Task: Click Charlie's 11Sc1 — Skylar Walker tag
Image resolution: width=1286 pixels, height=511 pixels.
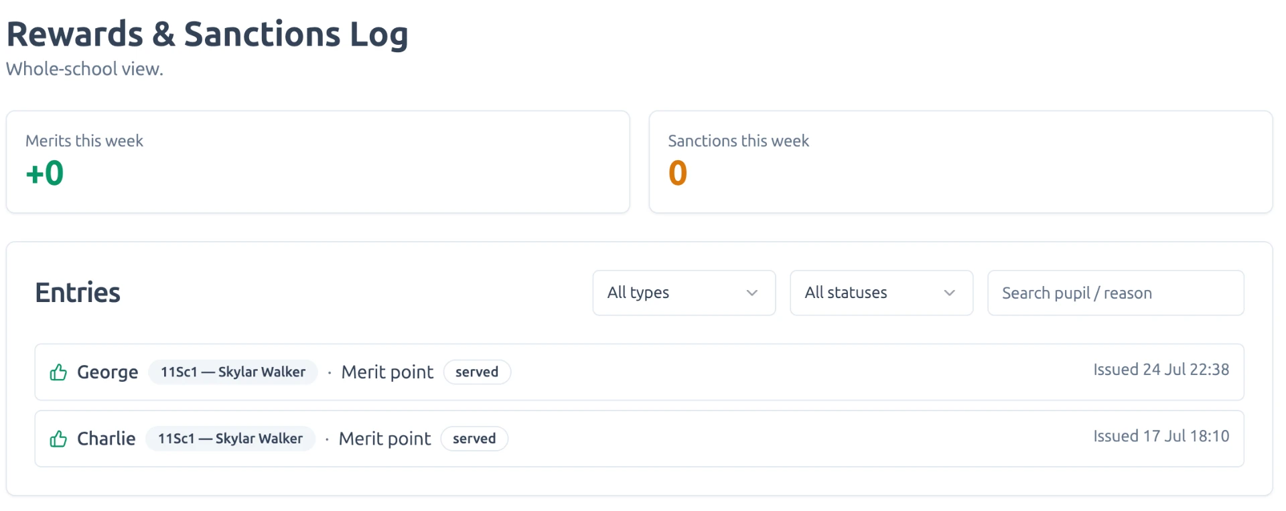Action: tap(230, 439)
